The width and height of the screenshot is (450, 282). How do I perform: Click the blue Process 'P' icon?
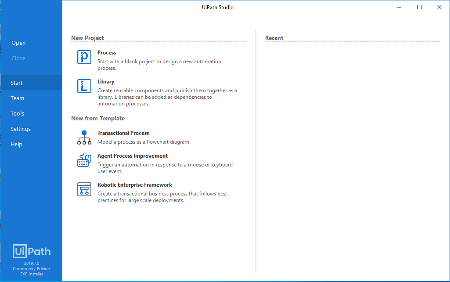tap(84, 57)
